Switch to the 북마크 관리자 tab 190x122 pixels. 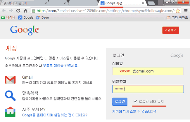pyautogui.click(x=24, y=3)
